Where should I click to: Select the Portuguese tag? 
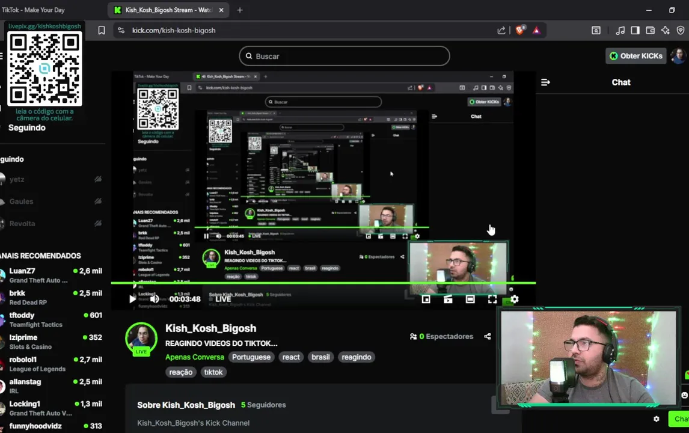[x=251, y=357]
